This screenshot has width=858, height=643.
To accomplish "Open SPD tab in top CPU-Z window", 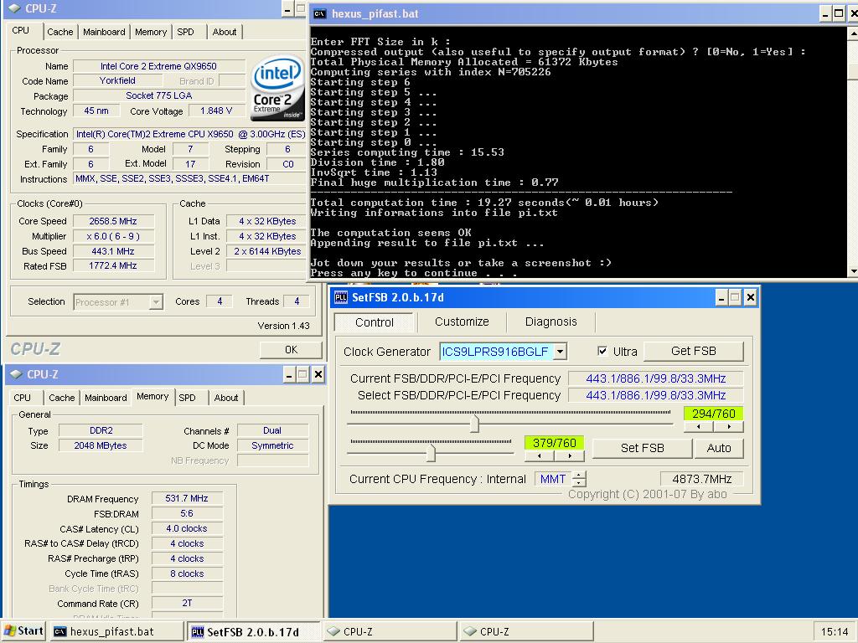I will click(185, 32).
